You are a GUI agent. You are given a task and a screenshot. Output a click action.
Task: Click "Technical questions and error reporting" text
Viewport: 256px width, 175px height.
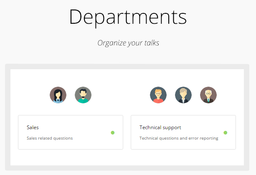tap(179, 138)
